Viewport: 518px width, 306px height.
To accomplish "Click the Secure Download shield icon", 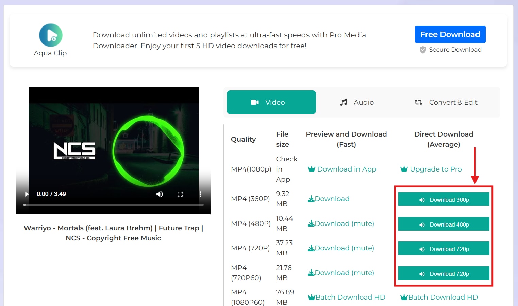I will [423, 50].
